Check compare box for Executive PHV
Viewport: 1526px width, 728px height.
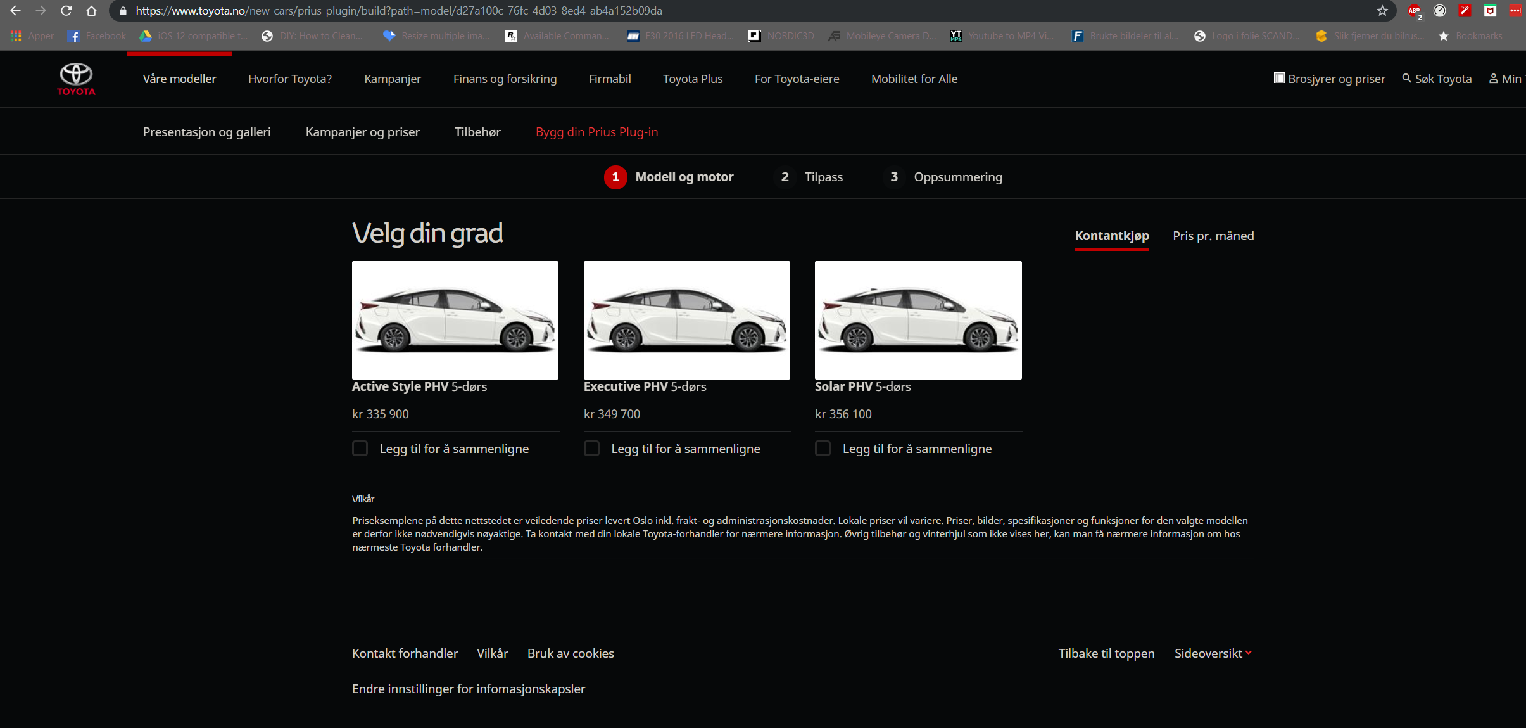point(591,449)
